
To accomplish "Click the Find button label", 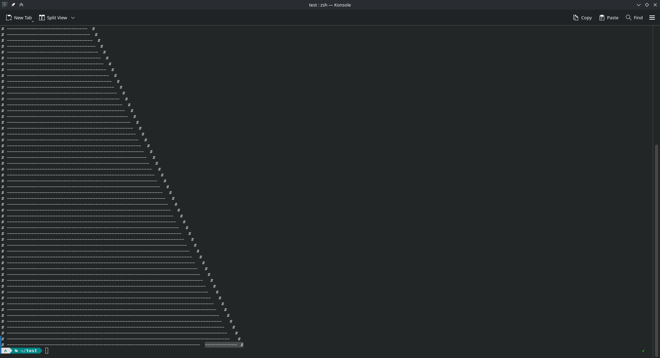I will tap(638, 18).
